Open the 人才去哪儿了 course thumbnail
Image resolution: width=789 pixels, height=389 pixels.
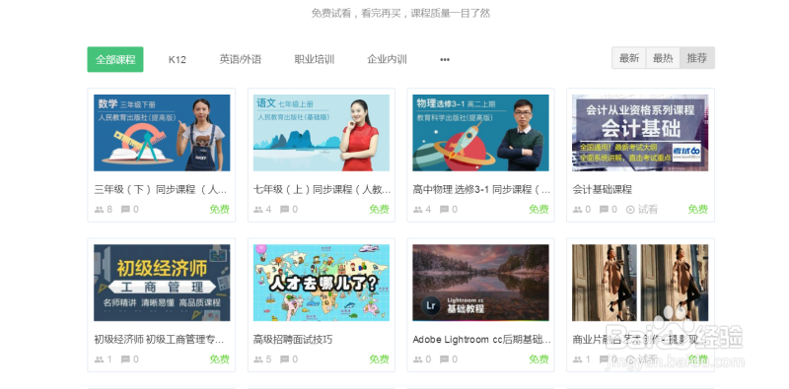[x=322, y=283]
